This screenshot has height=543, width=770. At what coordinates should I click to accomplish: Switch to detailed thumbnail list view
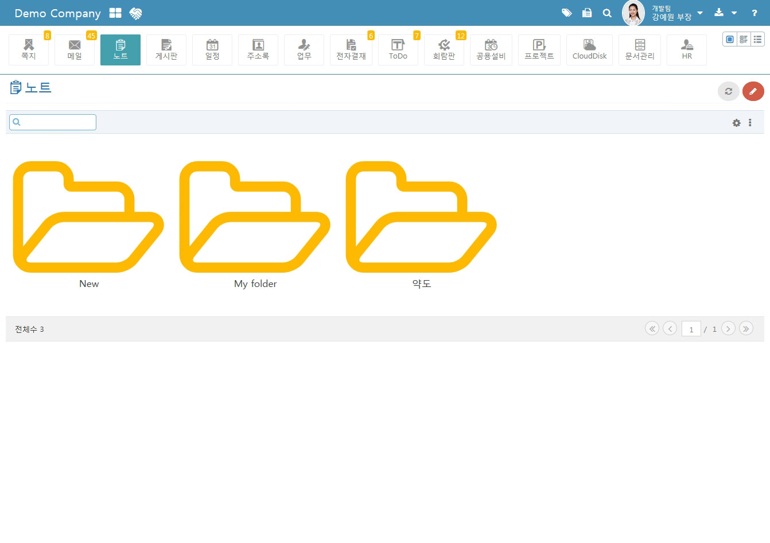pyautogui.click(x=744, y=39)
